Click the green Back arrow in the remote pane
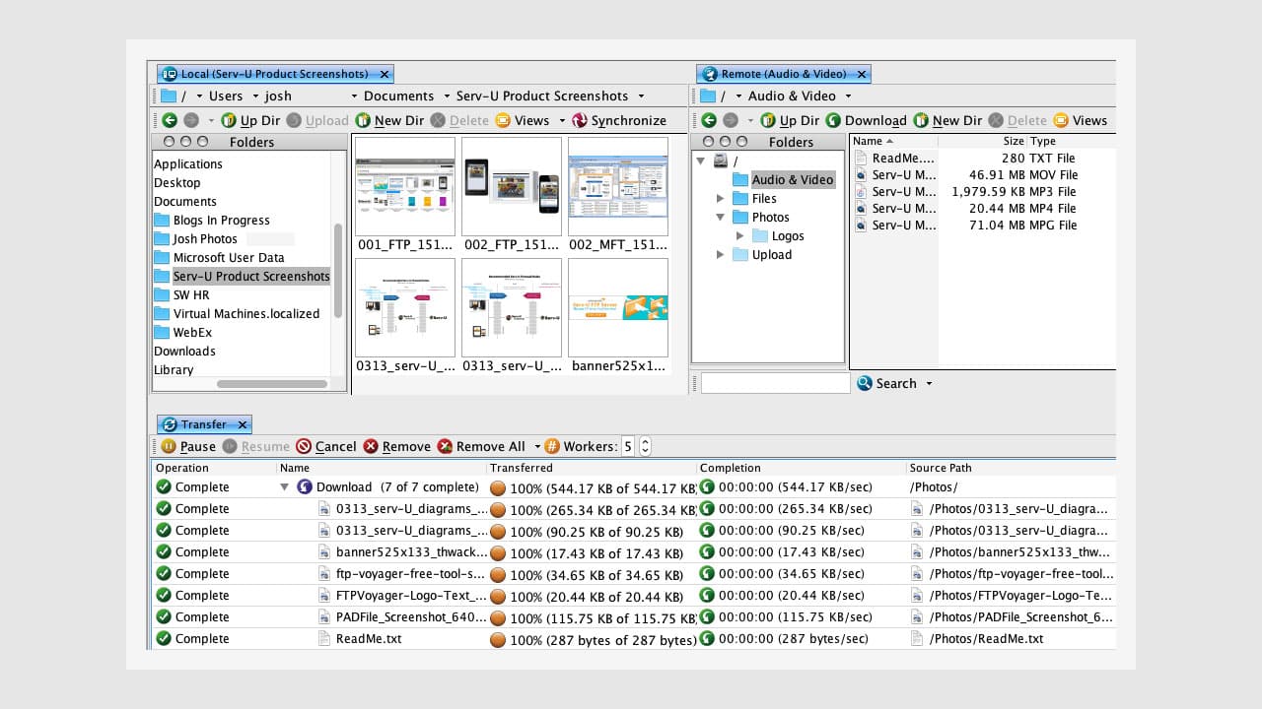The height and width of the screenshot is (709, 1262). [x=708, y=120]
